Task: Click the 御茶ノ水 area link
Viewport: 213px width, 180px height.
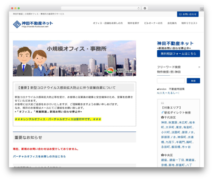Action: [187, 132]
